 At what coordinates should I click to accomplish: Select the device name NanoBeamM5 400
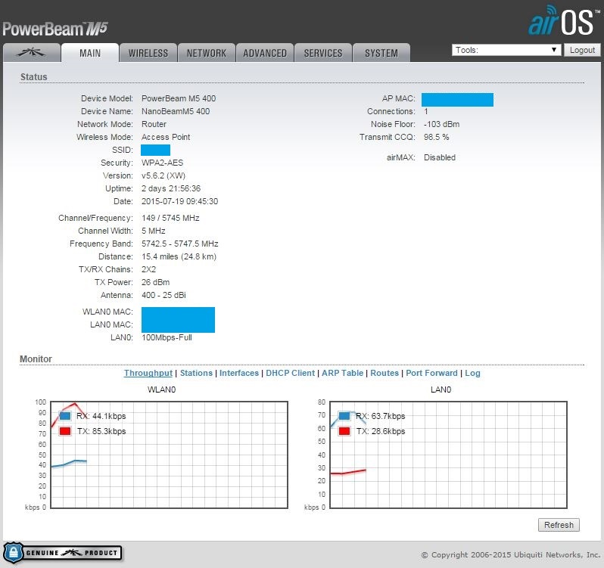(x=176, y=111)
